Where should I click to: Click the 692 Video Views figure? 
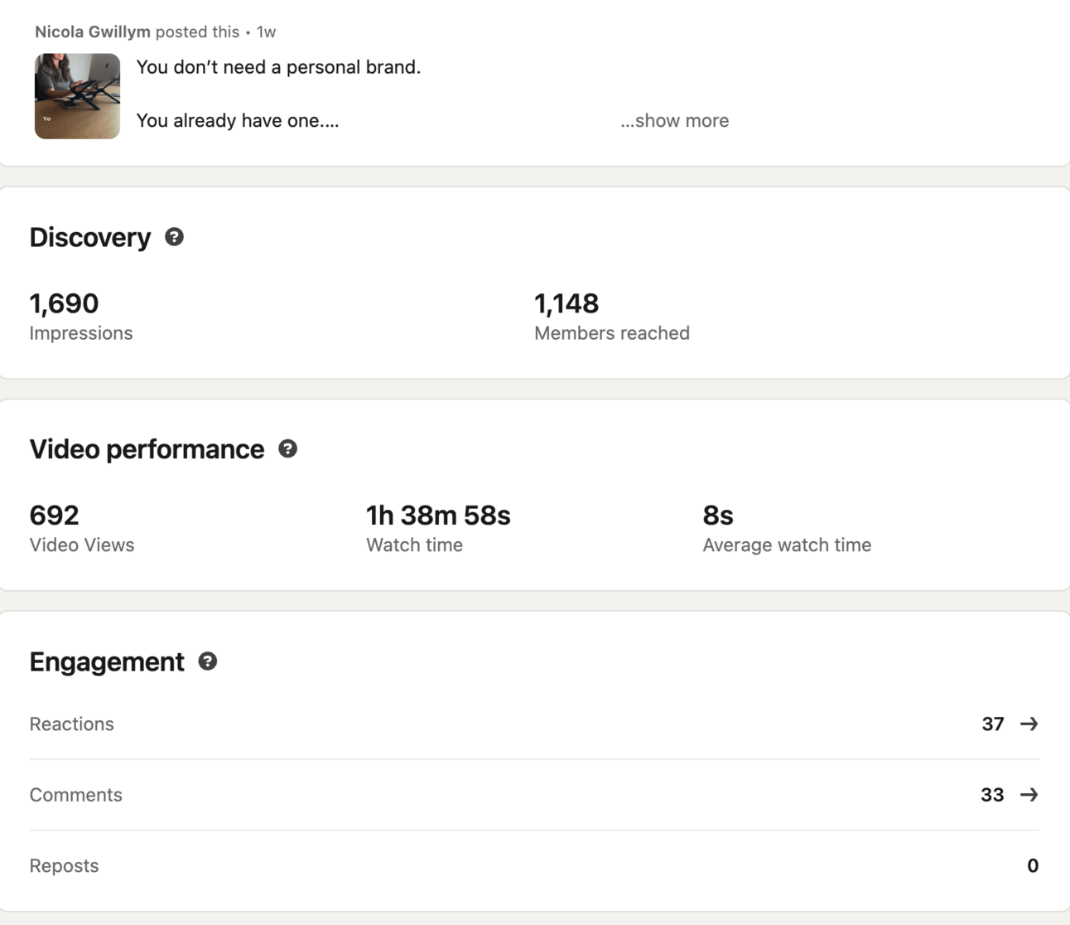point(55,516)
